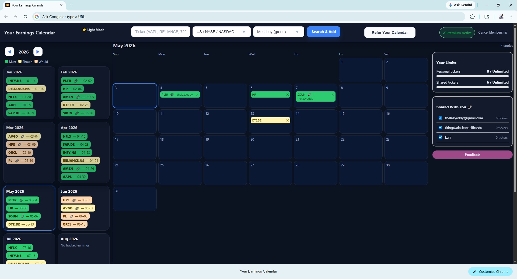Go to next year arrow button
517x279 pixels.
coord(38,52)
